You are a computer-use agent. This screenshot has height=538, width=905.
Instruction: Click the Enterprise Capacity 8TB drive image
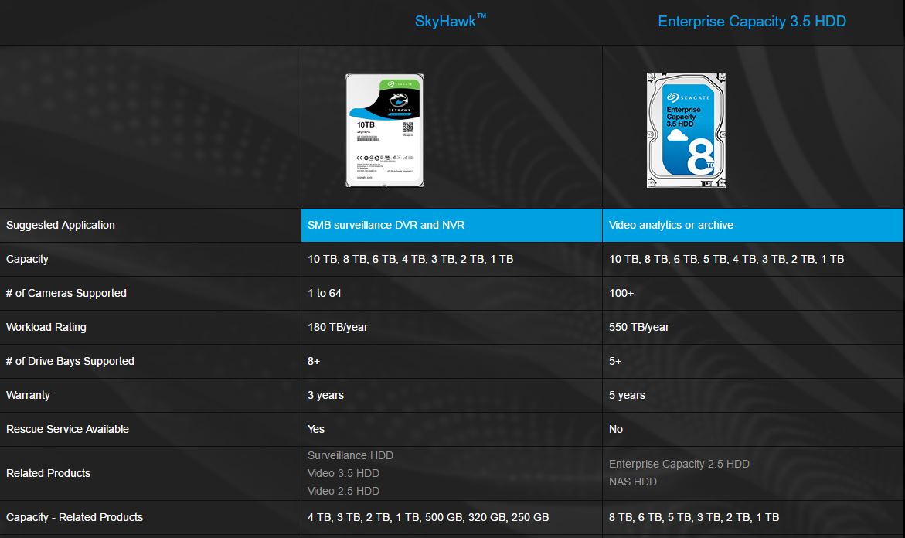(x=686, y=130)
